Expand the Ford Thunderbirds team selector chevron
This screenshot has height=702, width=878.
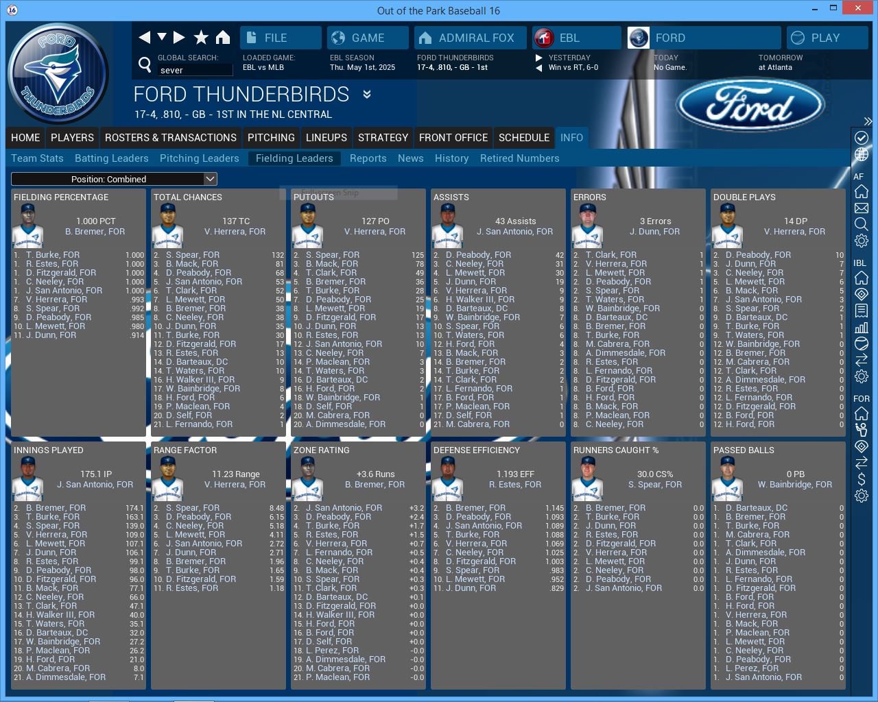pyautogui.click(x=367, y=95)
